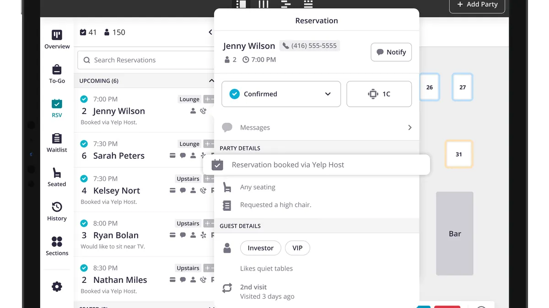The width and height of the screenshot is (549, 308).
Task: Open the Seated chair icon
Action: 57,173
